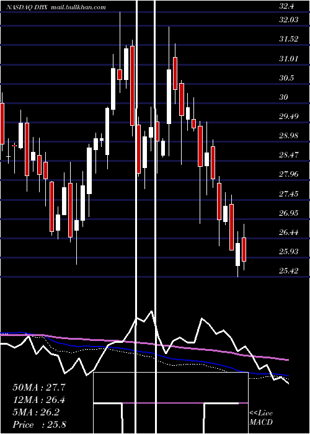The width and height of the screenshot is (310, 434).
Task: Click the 26.95 price axis label
Action: pos(289,213)
